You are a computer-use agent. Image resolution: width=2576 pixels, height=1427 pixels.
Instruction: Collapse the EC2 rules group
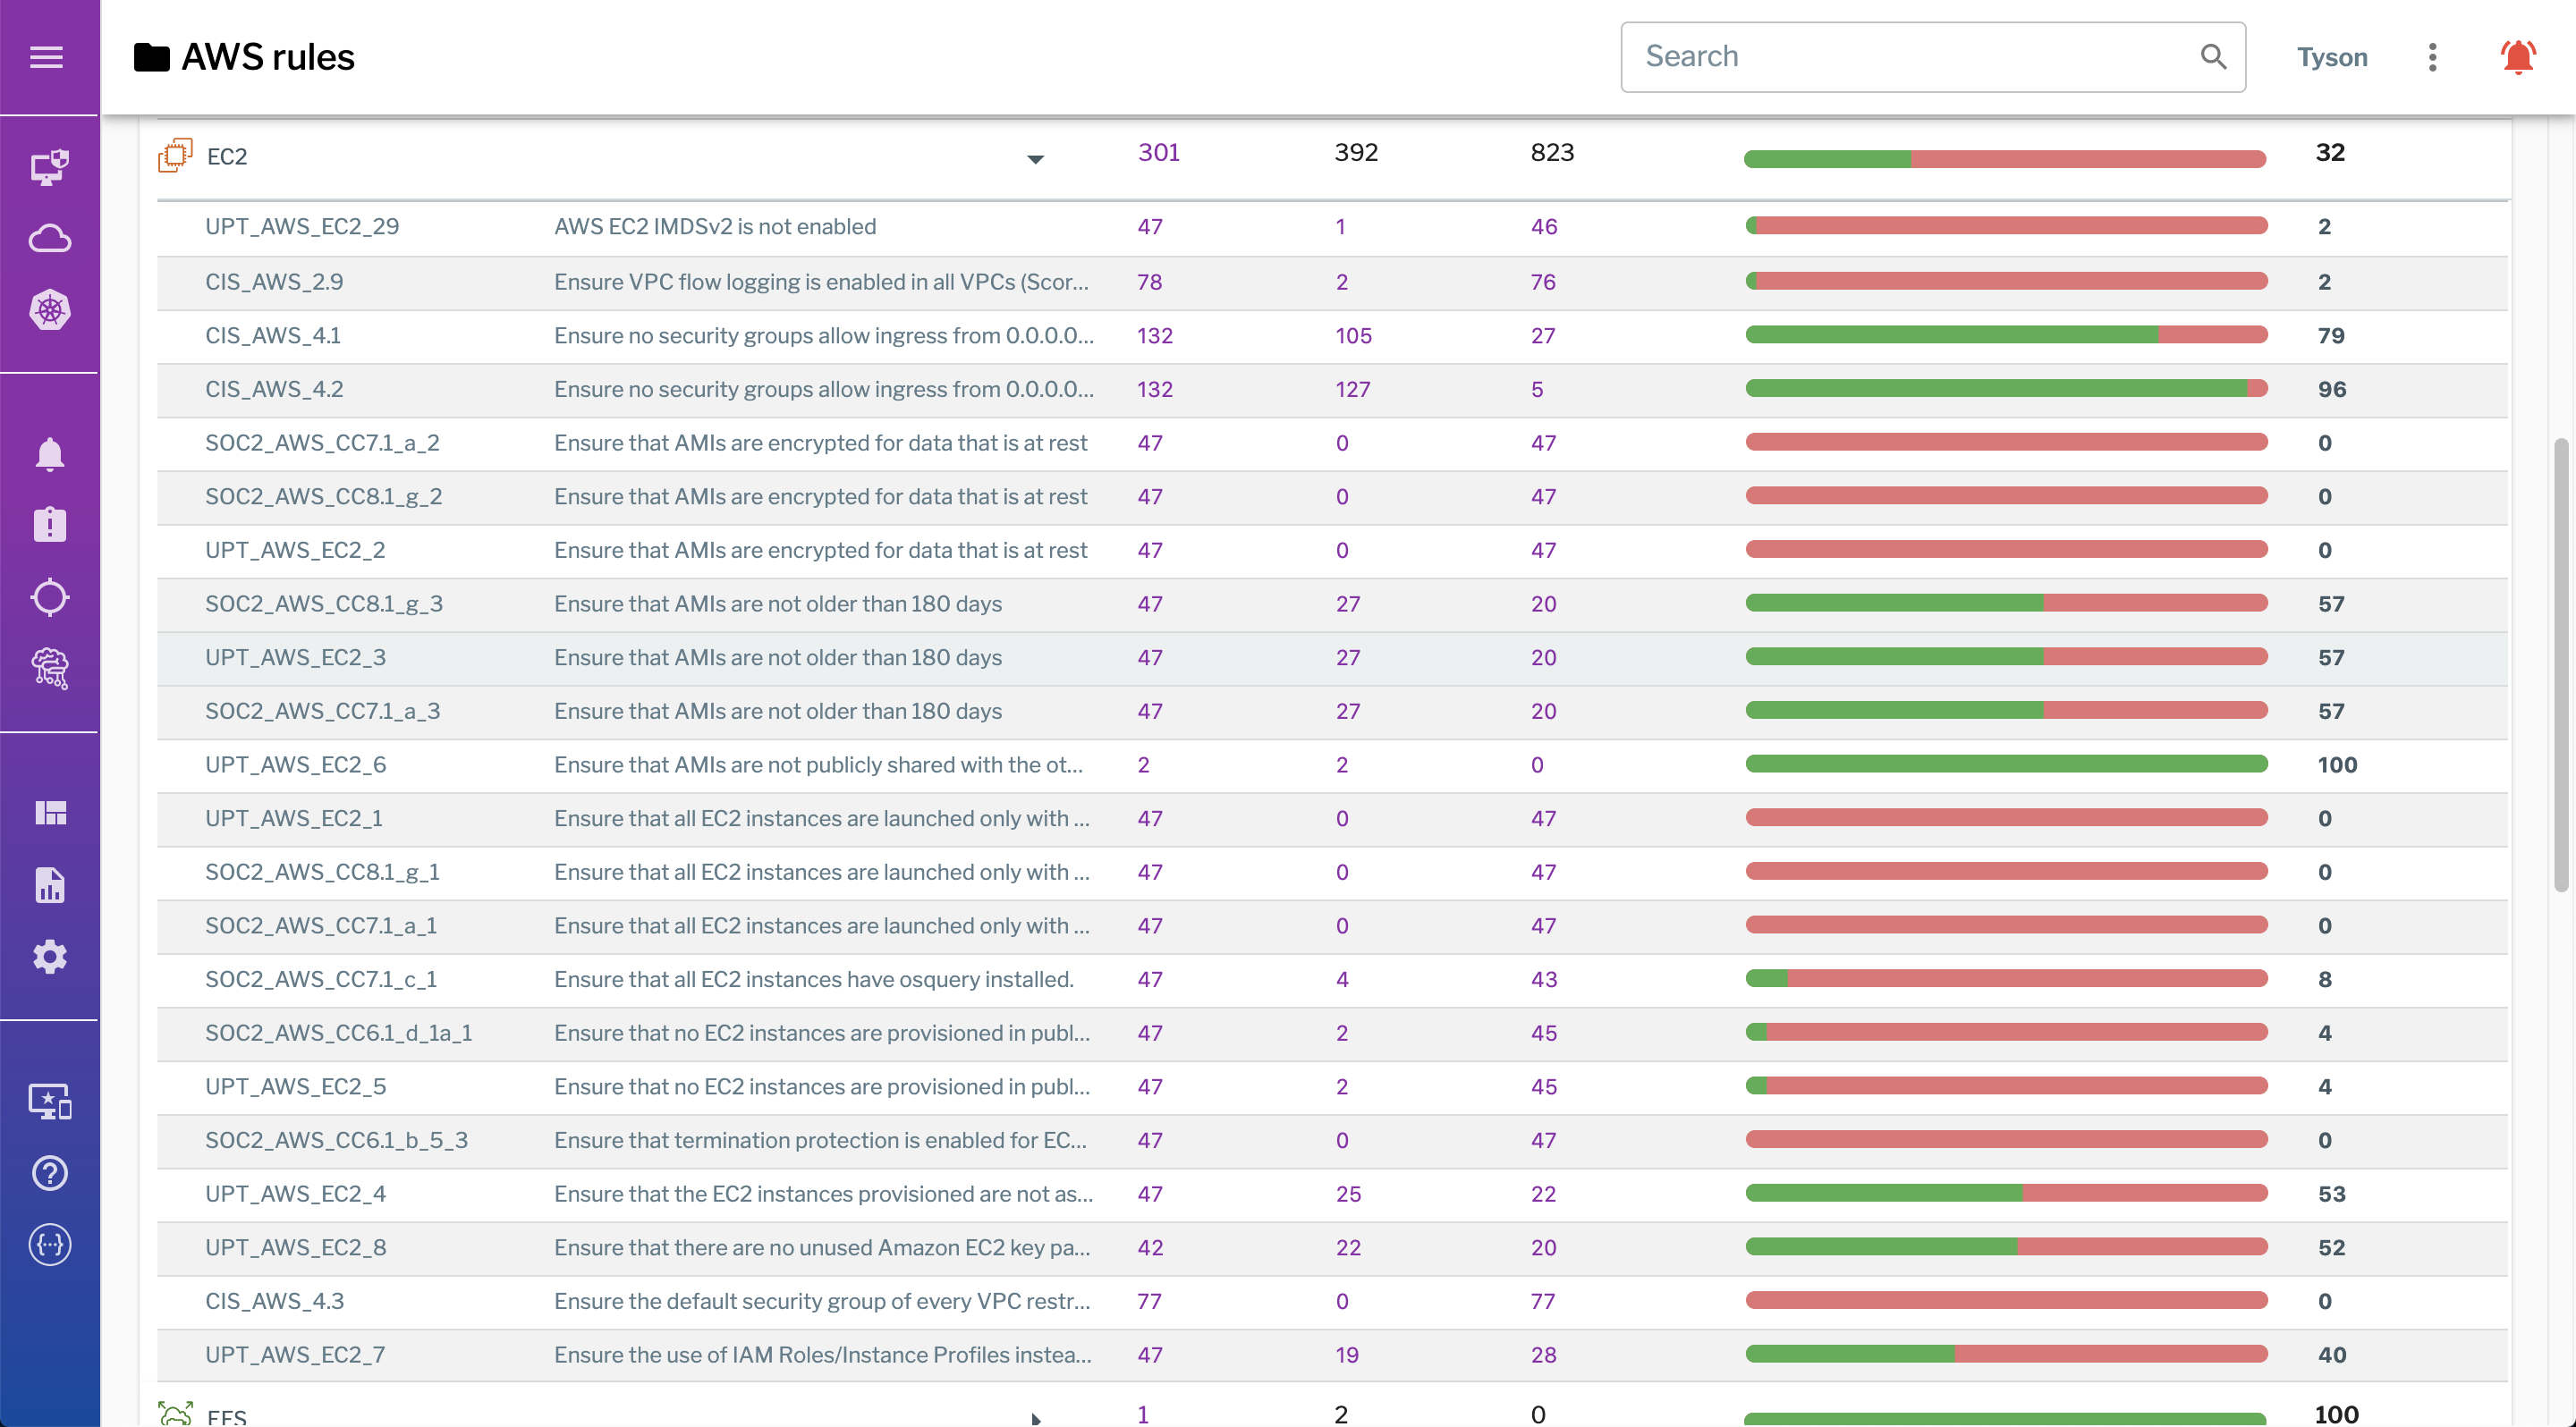click(1035, 159)
